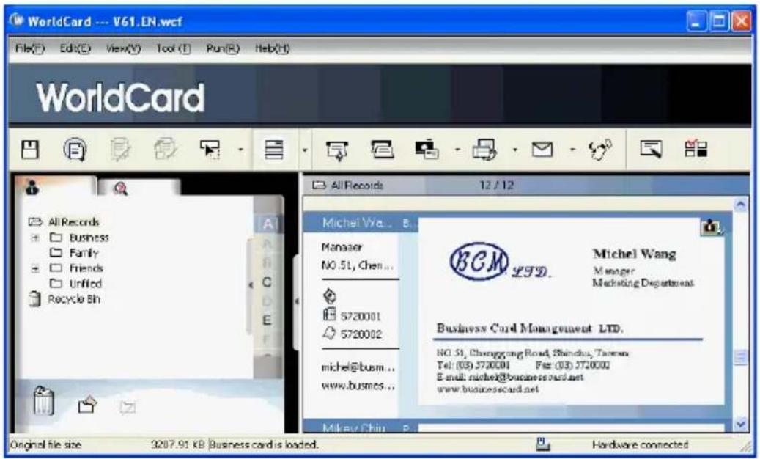Image resolution: width=760 pixels, height=459 pixels.
Task: Click the card scanner device icon
Action: coord(383,150)
